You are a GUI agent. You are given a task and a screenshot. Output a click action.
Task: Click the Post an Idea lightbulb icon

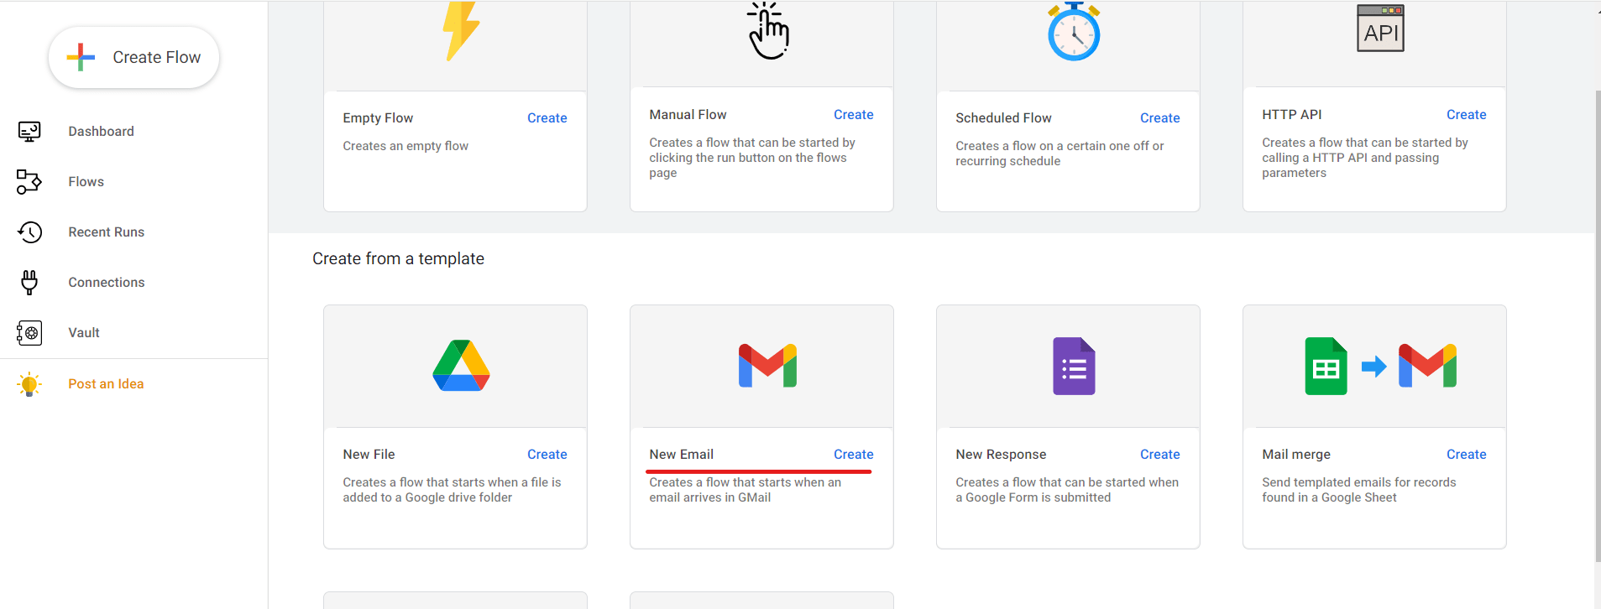pyautogui.click(x=29, y=384)
